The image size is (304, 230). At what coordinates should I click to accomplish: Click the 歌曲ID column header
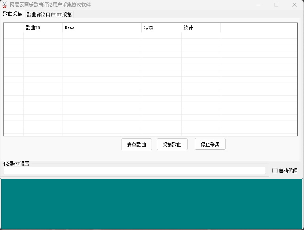click(x=43, y=28)
